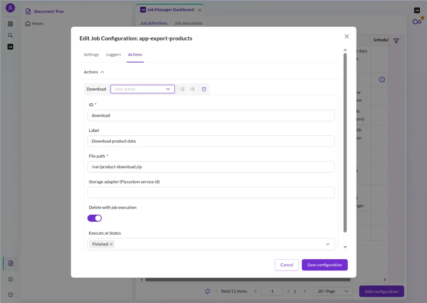
Task: Click Add configuration button
Action: 382,291
